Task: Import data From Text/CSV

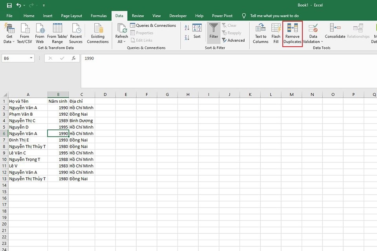Action: [24, 33]
